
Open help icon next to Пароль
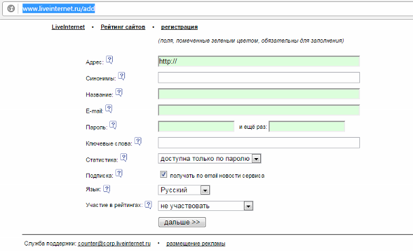(x=113, y=125)
